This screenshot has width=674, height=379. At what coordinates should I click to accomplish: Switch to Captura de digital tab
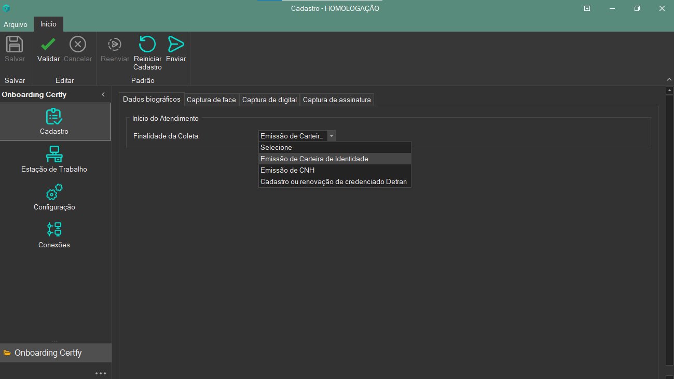[x=269, y=100]
